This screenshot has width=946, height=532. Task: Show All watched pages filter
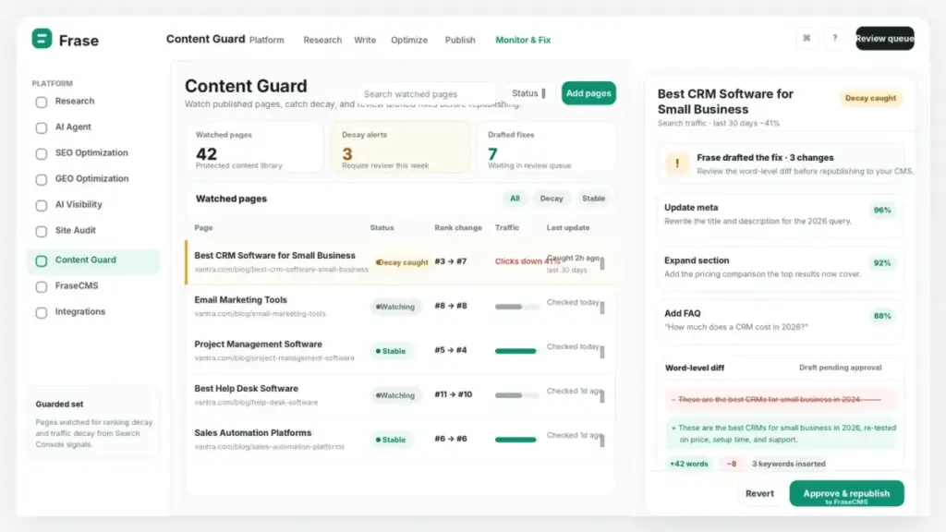pyautogui.click(x=515, y=199)
